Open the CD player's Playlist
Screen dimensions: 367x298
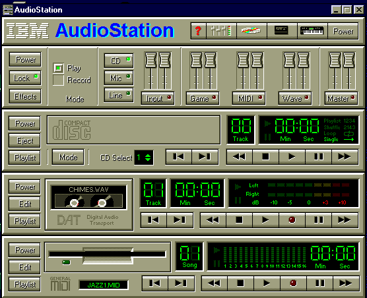pyautogui.click(x=25, y=158)
